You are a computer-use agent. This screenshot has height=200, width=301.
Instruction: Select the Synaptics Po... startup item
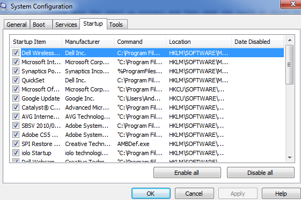click(x=41, y=71)
